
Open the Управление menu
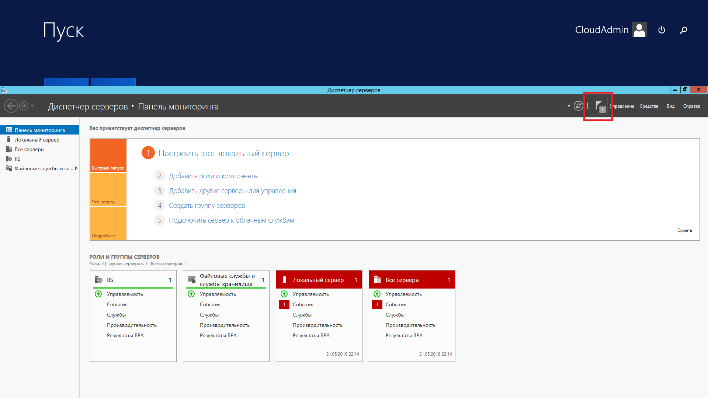[x=622, y=106]
